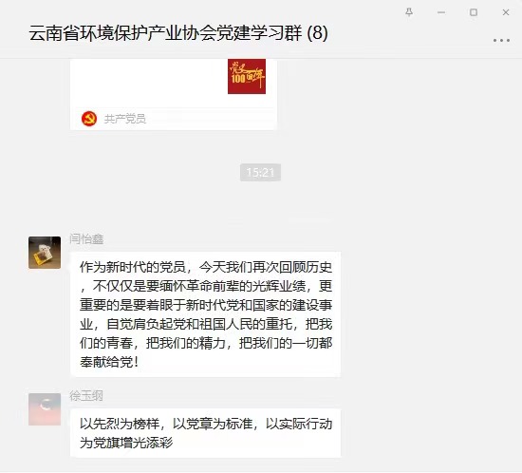This screenshot has width=522, height=473.
Task: Click the text 奉献给党 in the message
Action: pyautogui.click(x=106, y=362)
